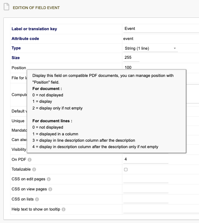This screenshot has height=223, width=199.
Task: Click the CSS on edit pages input field
Action: (x=146, y=179)
